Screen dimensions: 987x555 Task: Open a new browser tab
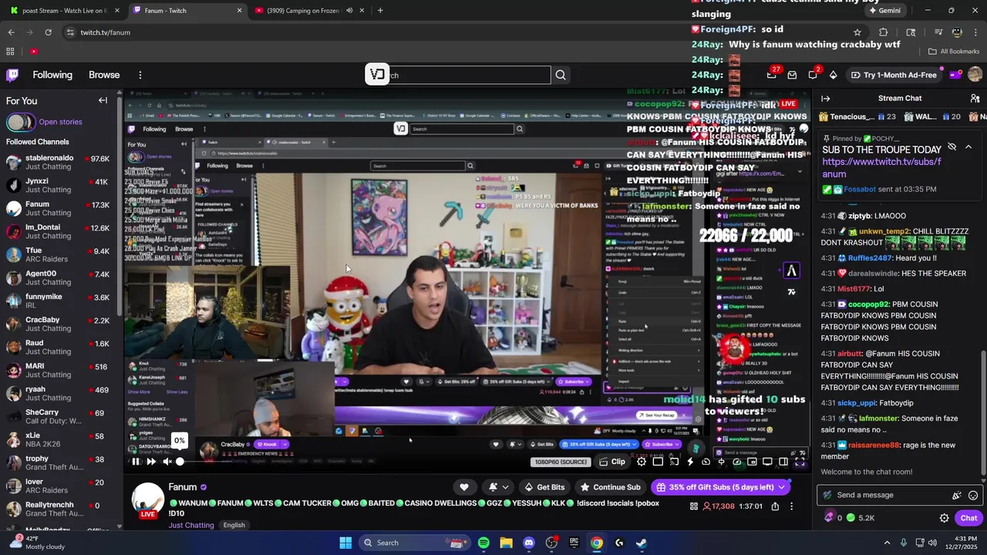tap(380, 11)
